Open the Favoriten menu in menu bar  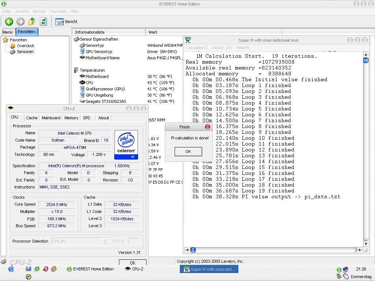[58, 11]
